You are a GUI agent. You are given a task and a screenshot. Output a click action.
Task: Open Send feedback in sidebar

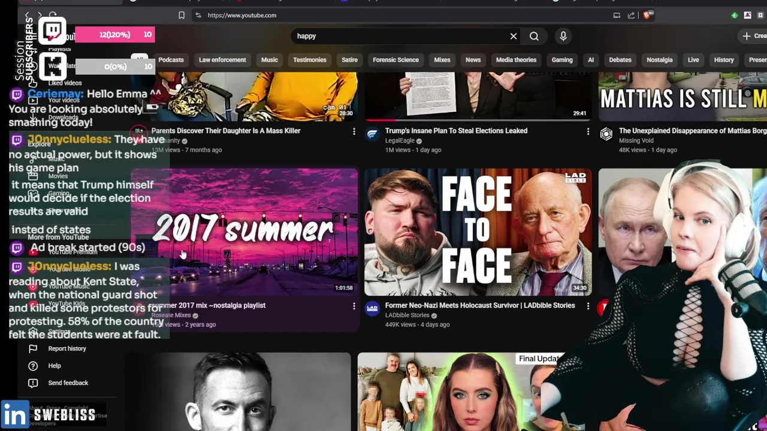(68, 383)
